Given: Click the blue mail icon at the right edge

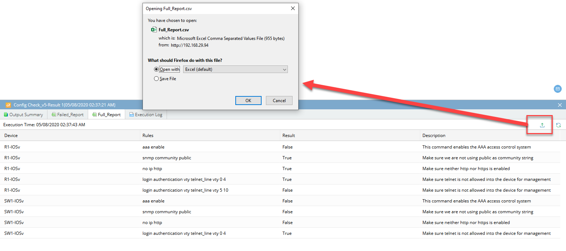Looking at the screenshot, I should point(558,89).
